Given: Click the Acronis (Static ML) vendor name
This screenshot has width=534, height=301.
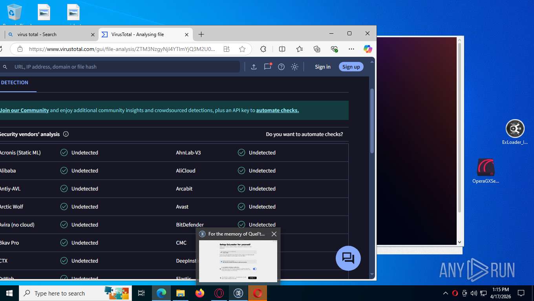Looking at the screenshot, I should coord(20,152).
